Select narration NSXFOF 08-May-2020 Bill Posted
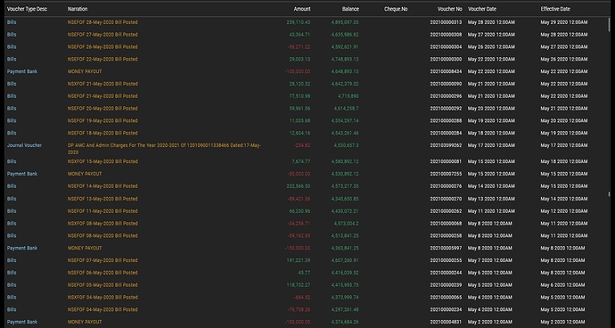615x328 pixels. (x=102, y=223)
